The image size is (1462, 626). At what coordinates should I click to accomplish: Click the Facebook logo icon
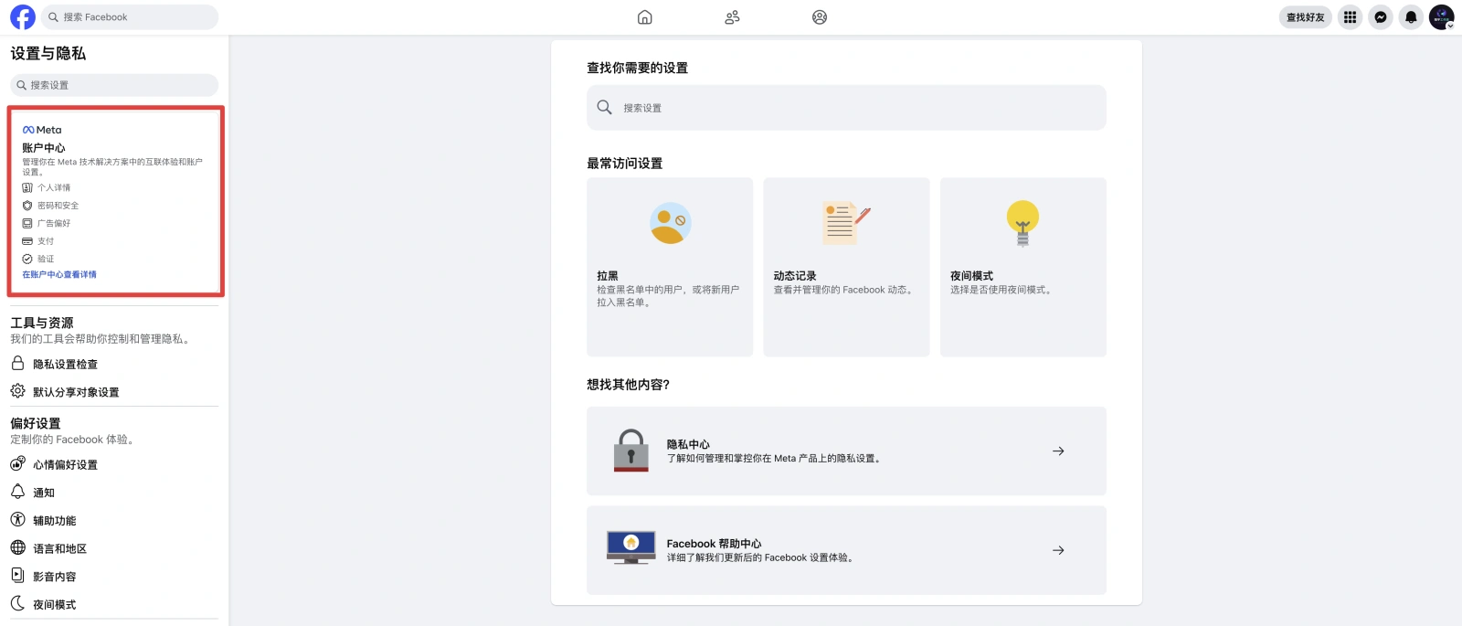[23, 17]
